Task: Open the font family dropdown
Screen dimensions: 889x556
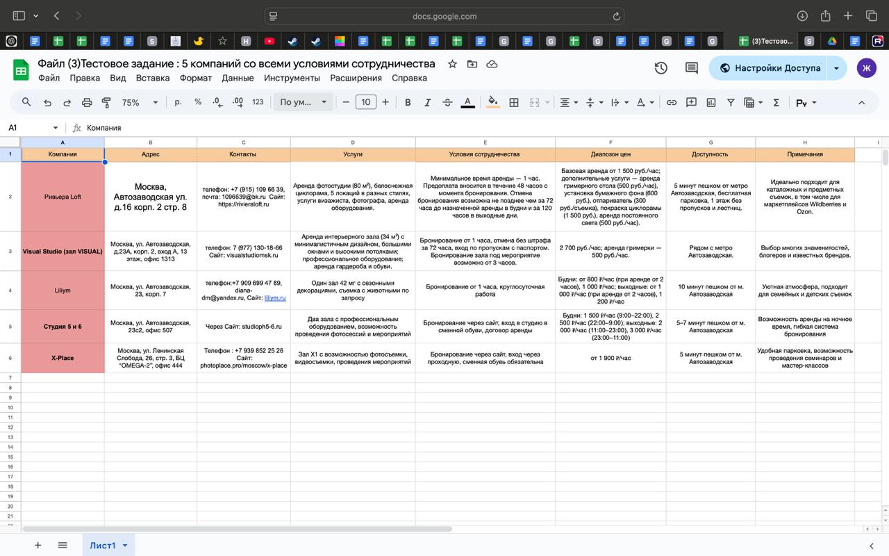Action: click(303, 102)
